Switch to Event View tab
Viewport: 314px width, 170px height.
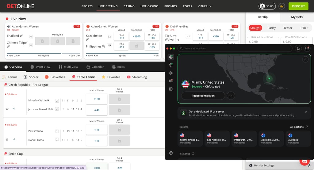(x=40, y=67)
